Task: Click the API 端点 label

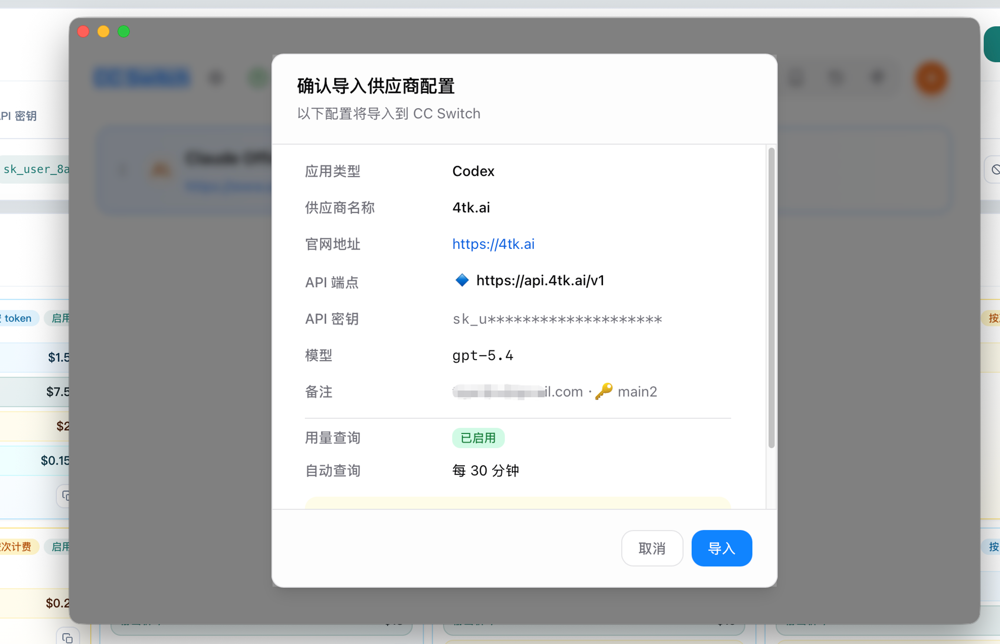Action: coord(332,282)
